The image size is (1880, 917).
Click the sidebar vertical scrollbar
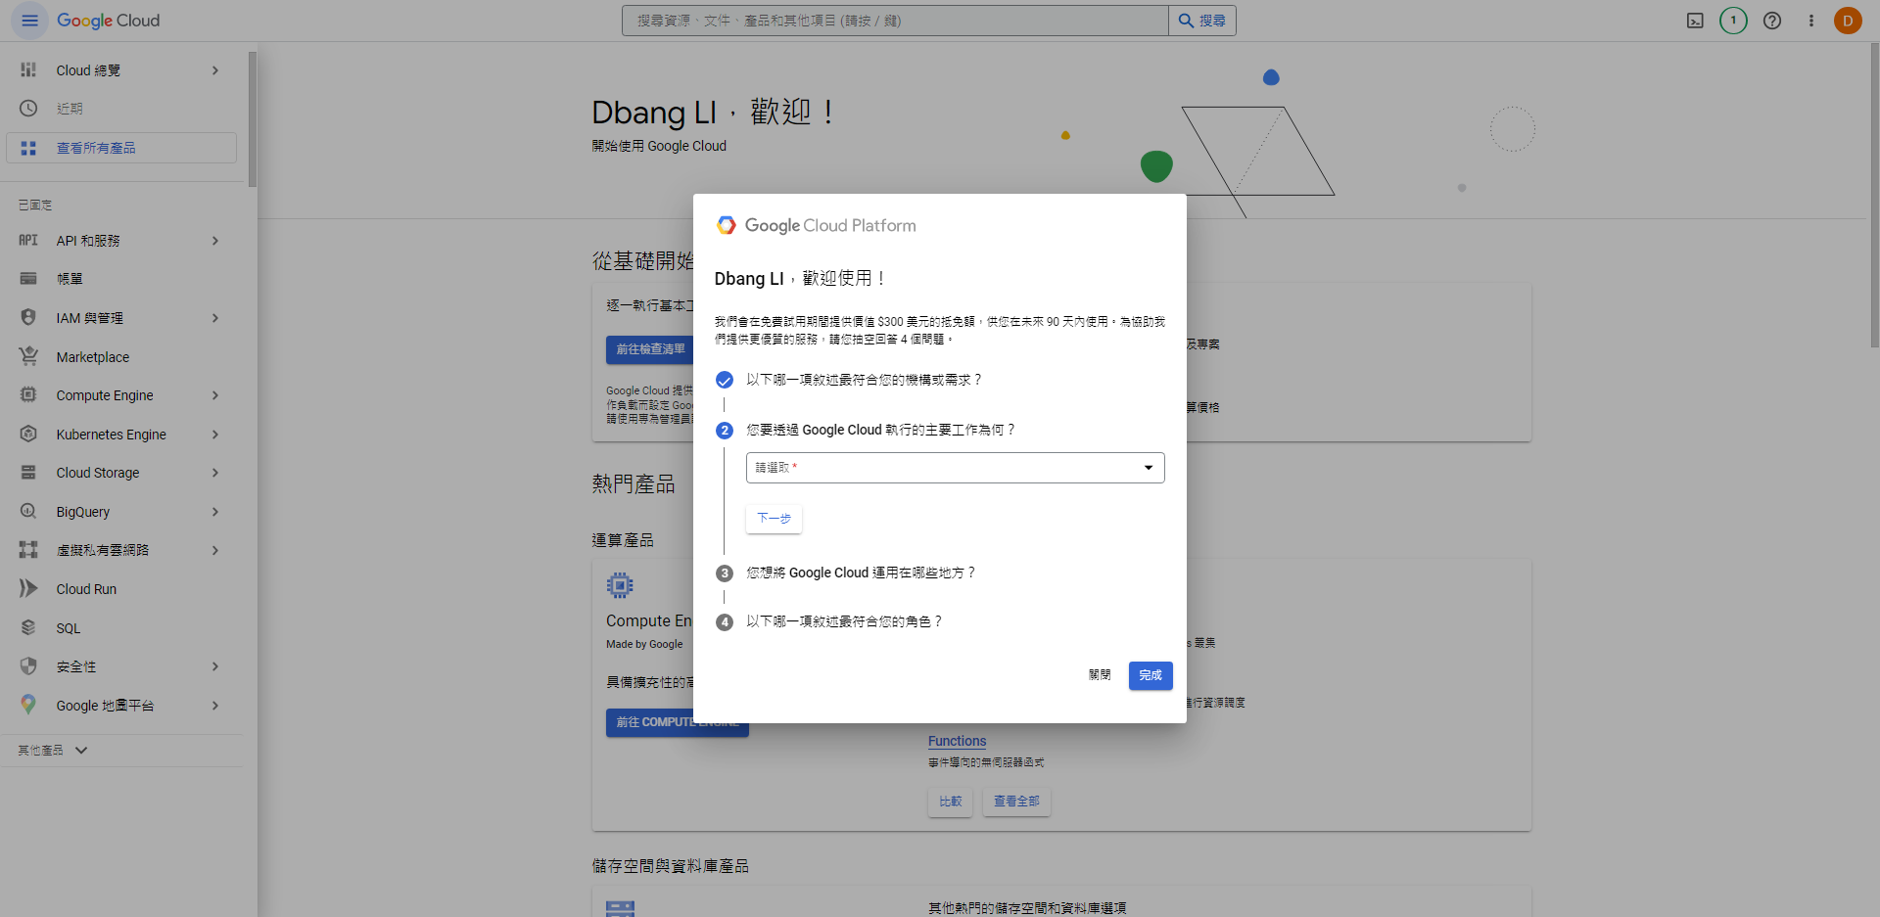(253, 119)
